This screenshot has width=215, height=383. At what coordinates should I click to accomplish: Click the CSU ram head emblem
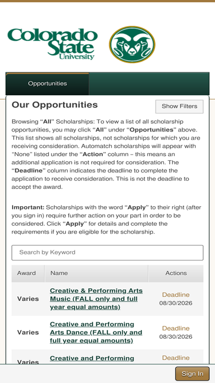(x=132, y=44)
